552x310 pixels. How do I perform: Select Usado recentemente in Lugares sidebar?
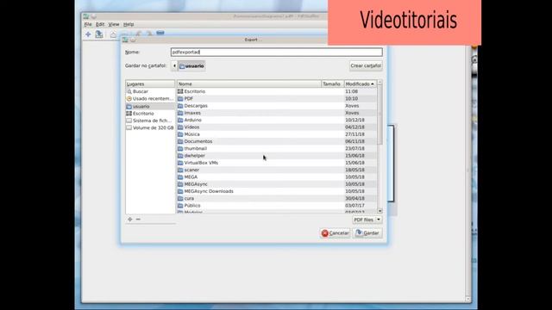[150, 99]
